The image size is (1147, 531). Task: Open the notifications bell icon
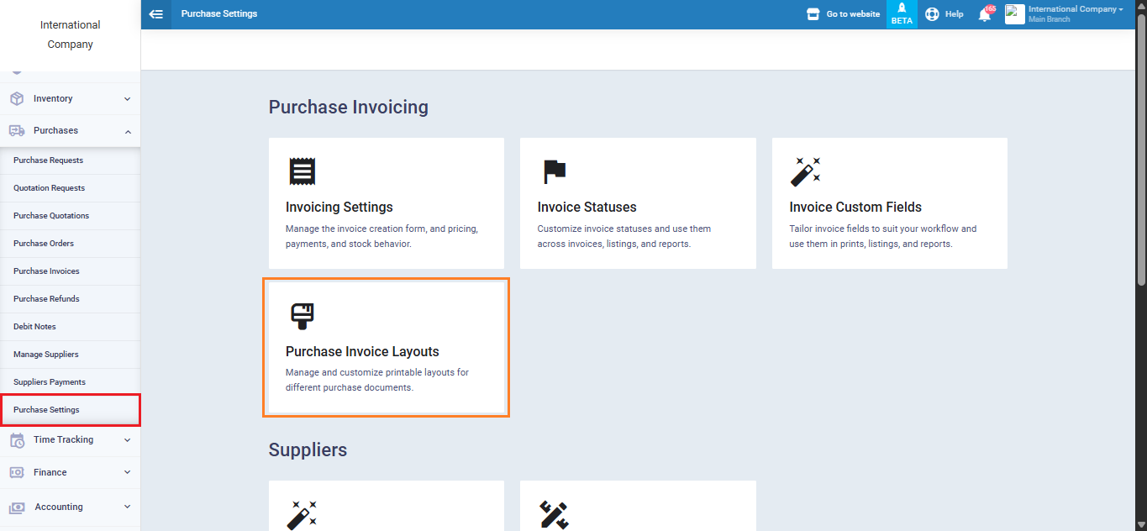pos(985,14)
